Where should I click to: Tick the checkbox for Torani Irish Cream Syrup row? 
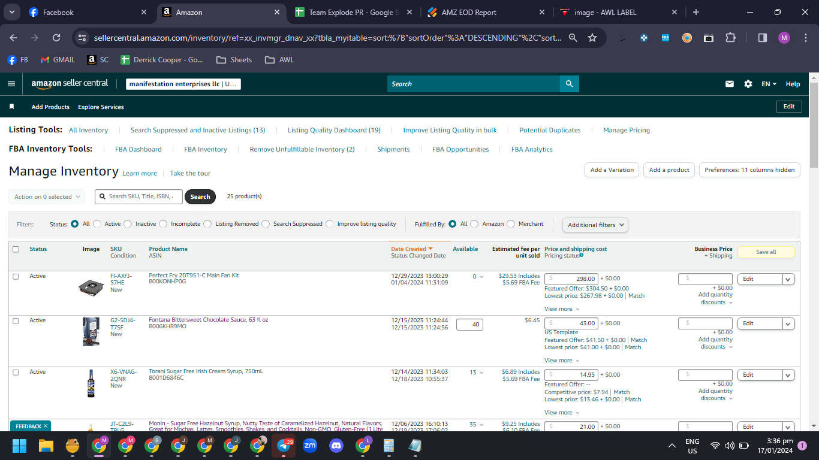[16, 373]
